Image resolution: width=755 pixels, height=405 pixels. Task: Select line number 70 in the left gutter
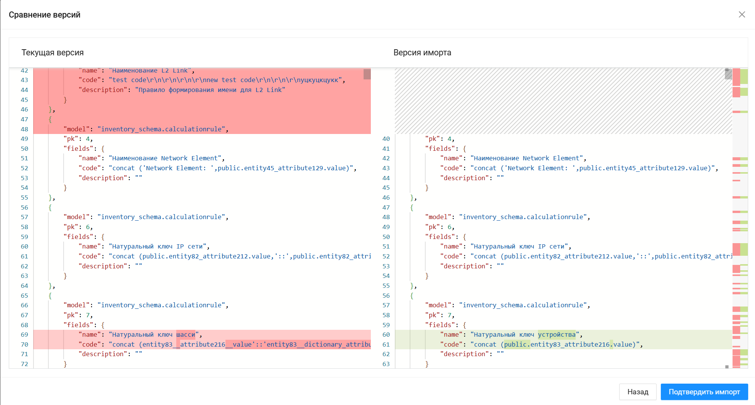click(24, 345)
